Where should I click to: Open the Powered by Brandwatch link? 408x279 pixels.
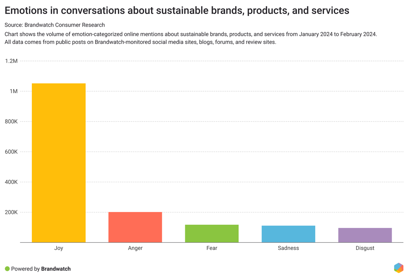coord(41,269)
